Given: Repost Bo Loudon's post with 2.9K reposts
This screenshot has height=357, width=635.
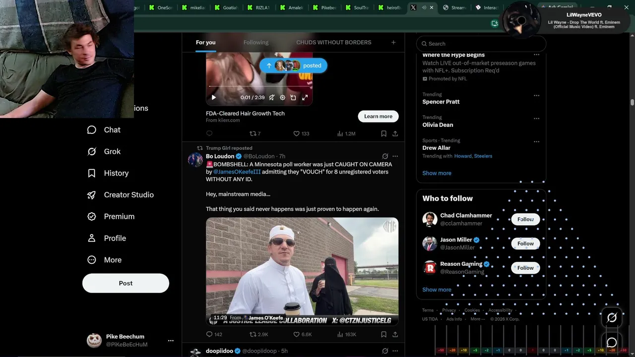Looking at the screenshot, I should [x=258, y=334].
